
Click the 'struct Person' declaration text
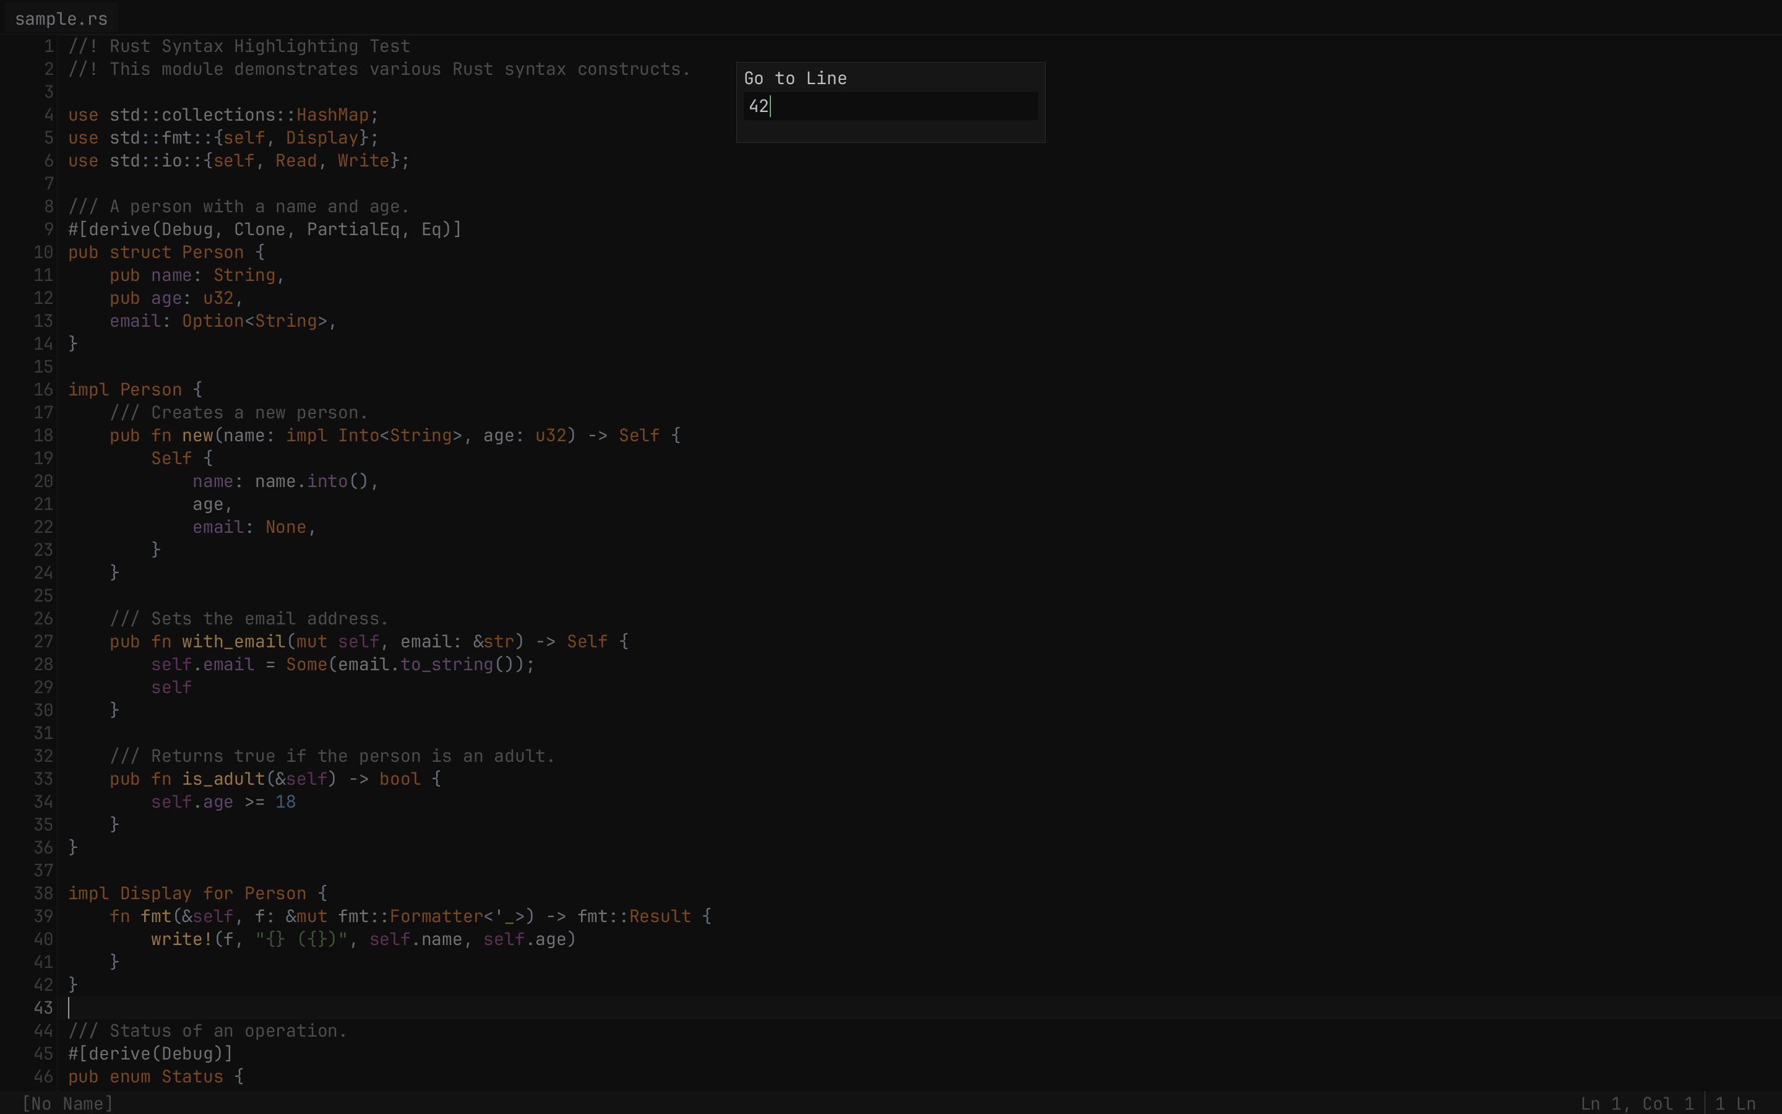[x=177, y=252]
